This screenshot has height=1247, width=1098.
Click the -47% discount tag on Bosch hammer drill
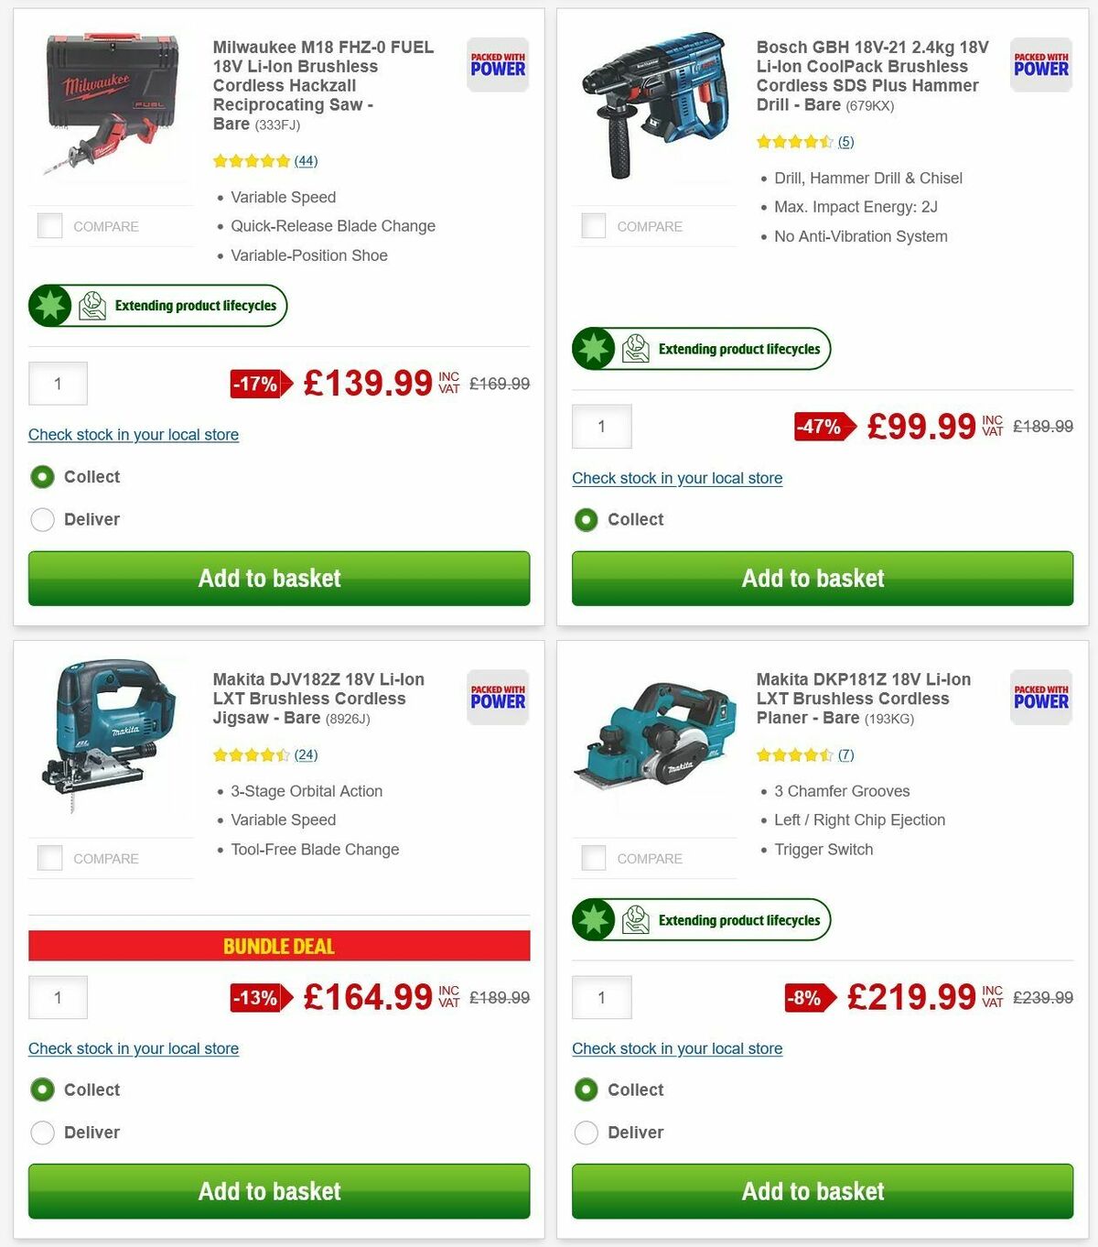[x=818, y=425]
